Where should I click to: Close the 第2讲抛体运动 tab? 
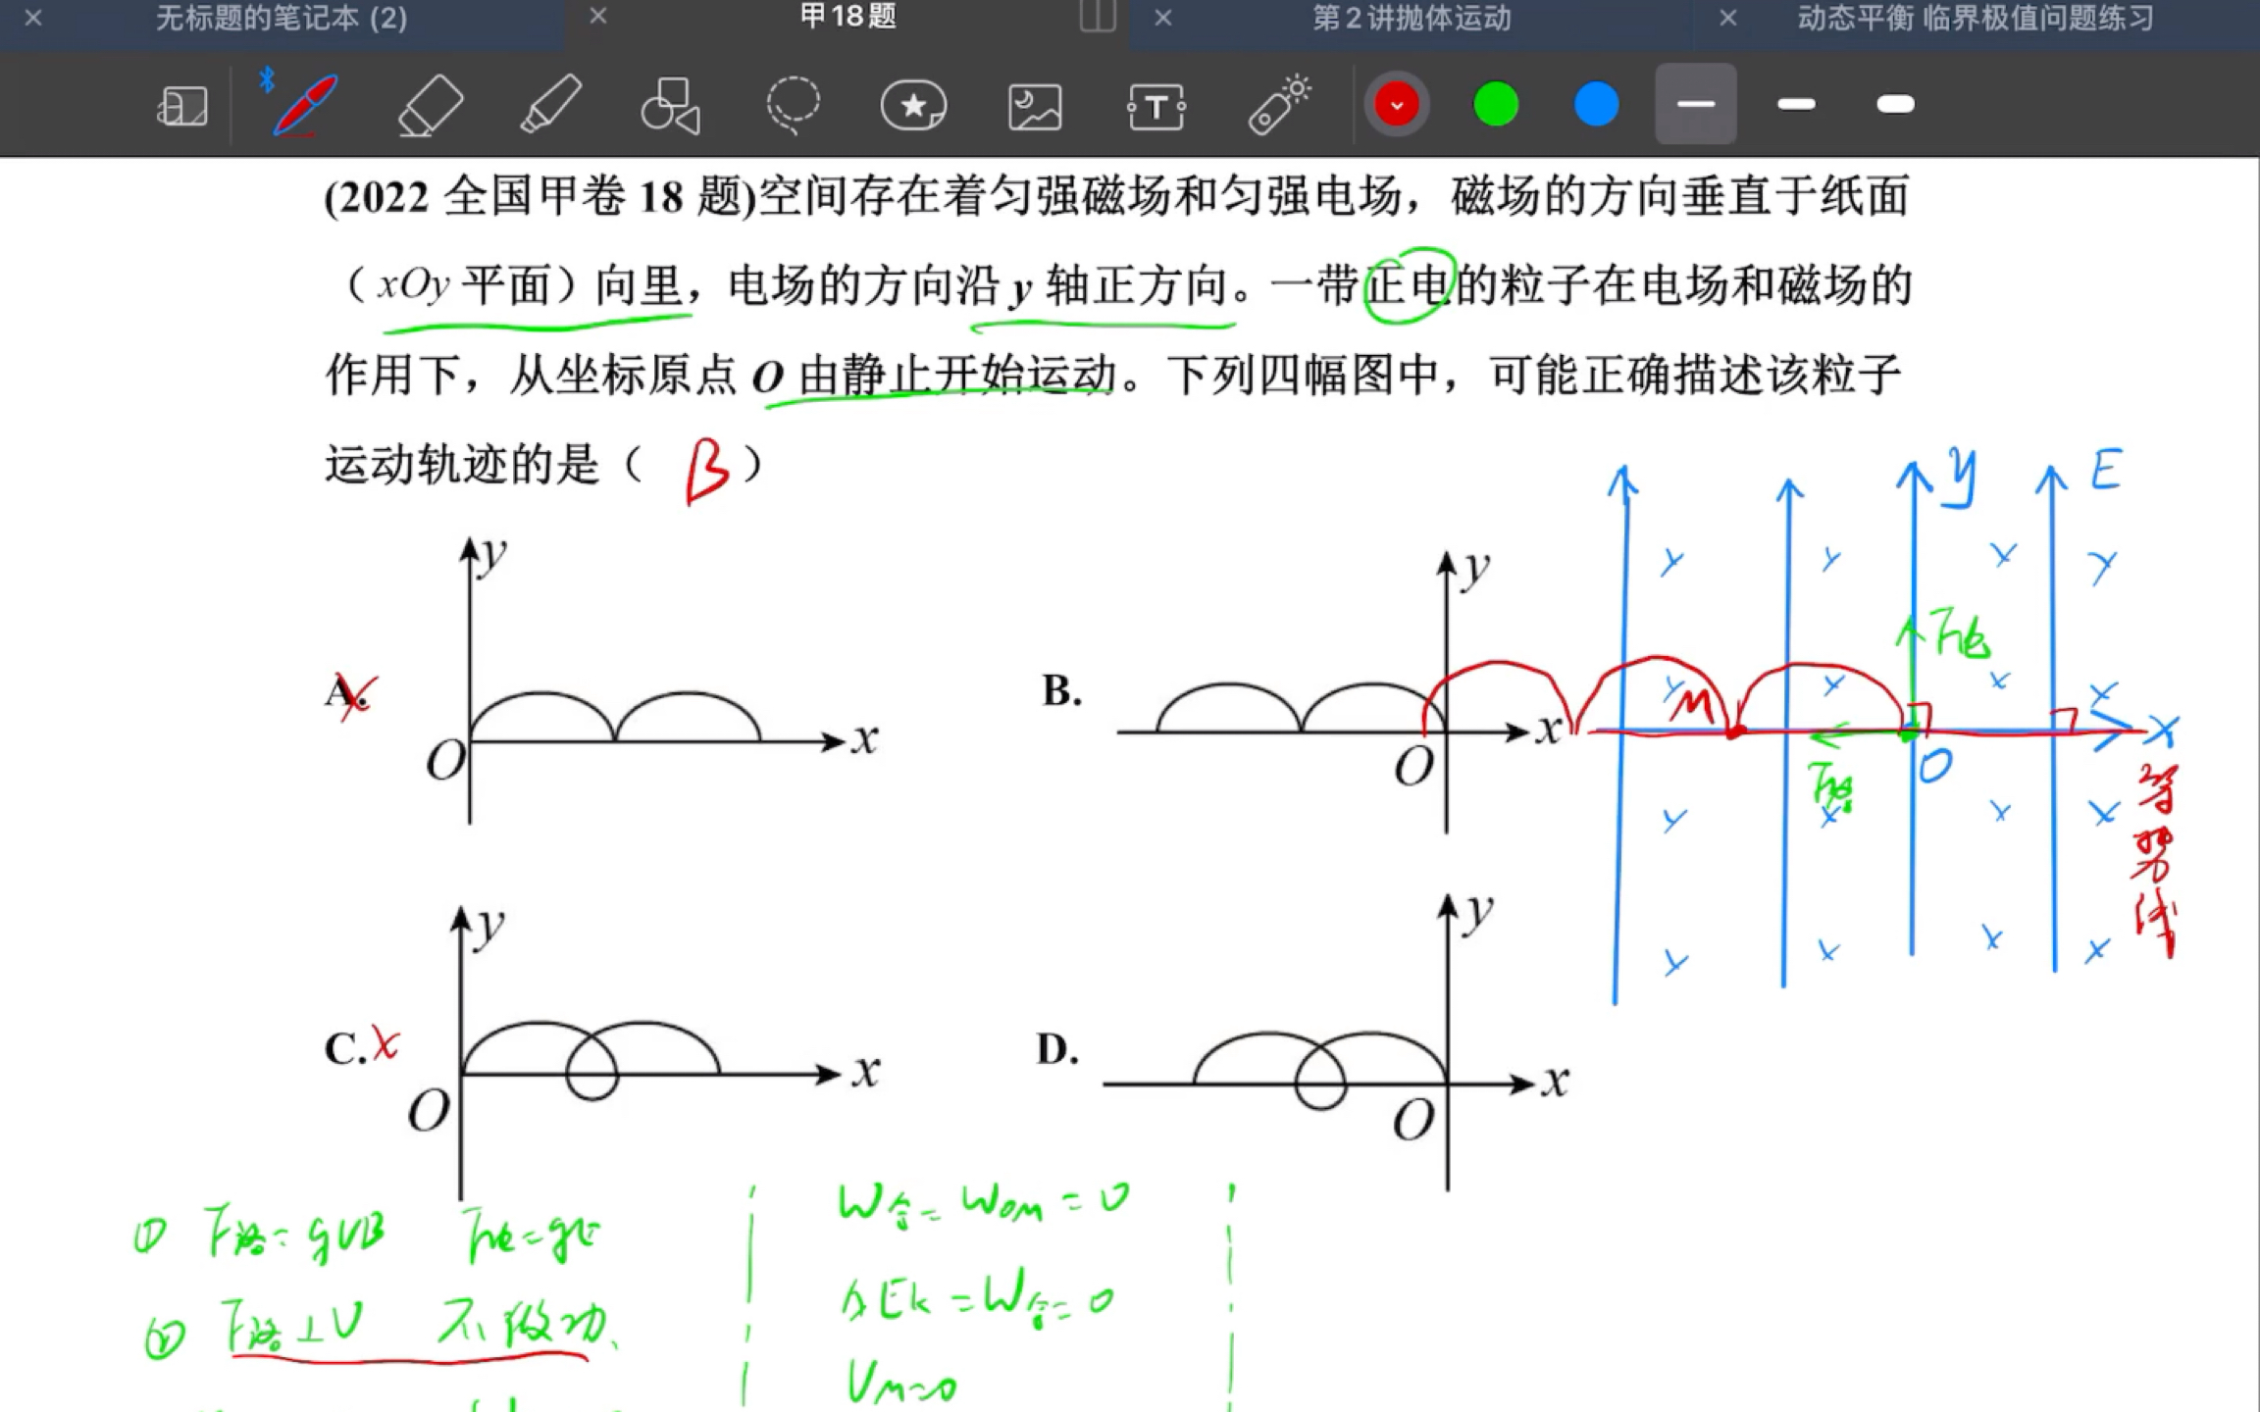pos(1163,18)
